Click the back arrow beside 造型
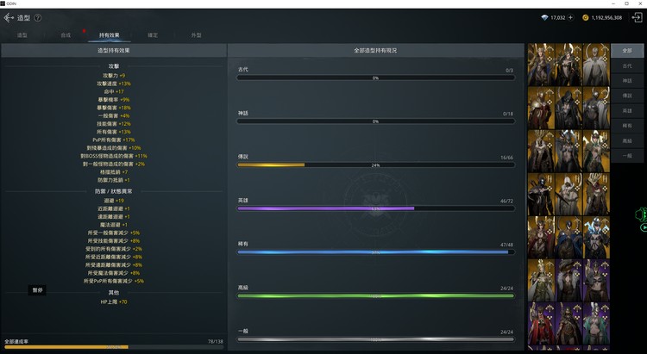The width and height of the screenshot is (647, 354). [x=9, y=18]
